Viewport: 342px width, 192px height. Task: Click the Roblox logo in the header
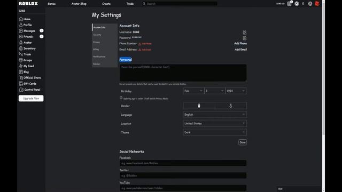click(28, 4)
